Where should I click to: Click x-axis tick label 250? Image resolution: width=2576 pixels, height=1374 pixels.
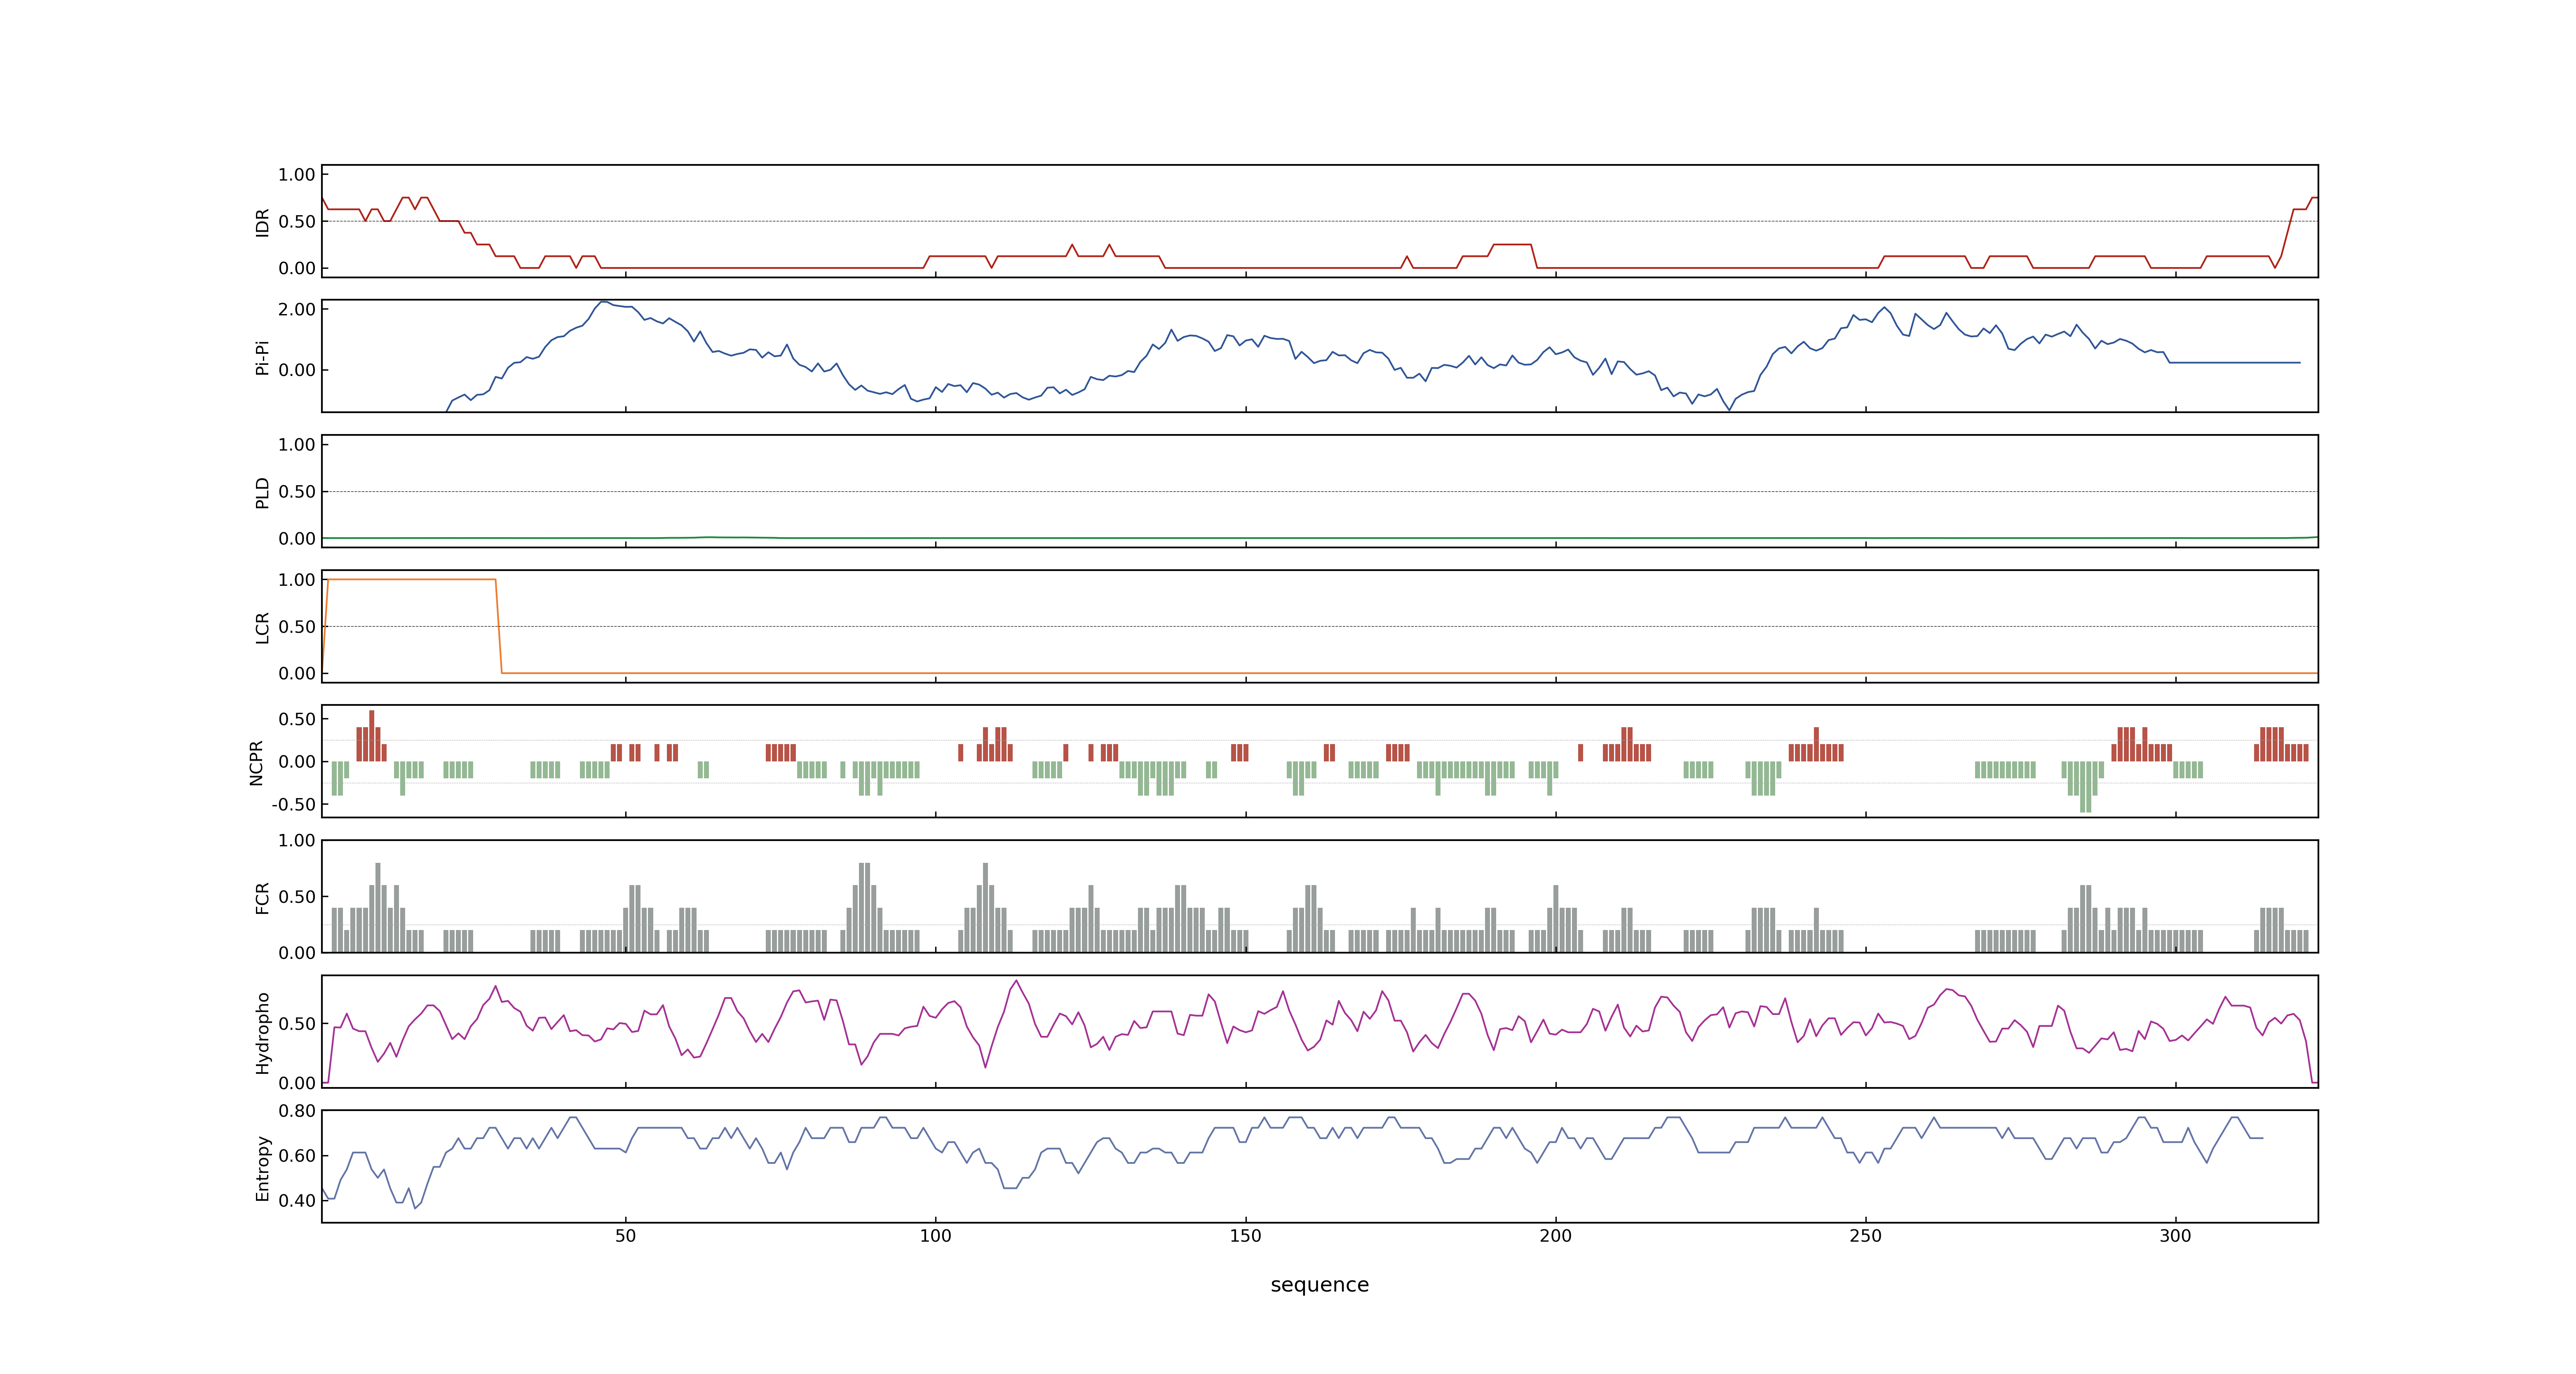1865,1235
